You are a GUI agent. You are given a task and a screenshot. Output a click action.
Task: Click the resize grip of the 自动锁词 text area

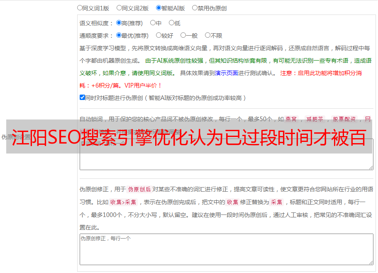371,168
